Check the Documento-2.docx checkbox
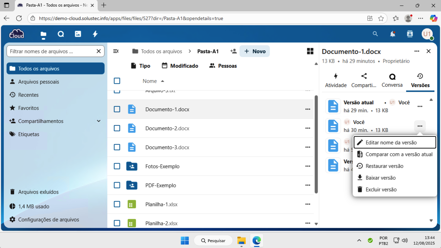Screen dimensions: 441x248 117,128
